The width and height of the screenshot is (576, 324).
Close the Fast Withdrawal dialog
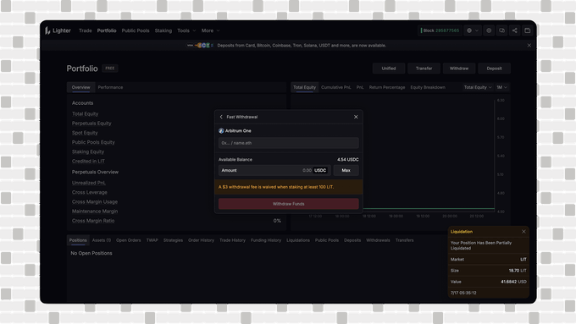(x=356, y=117)
